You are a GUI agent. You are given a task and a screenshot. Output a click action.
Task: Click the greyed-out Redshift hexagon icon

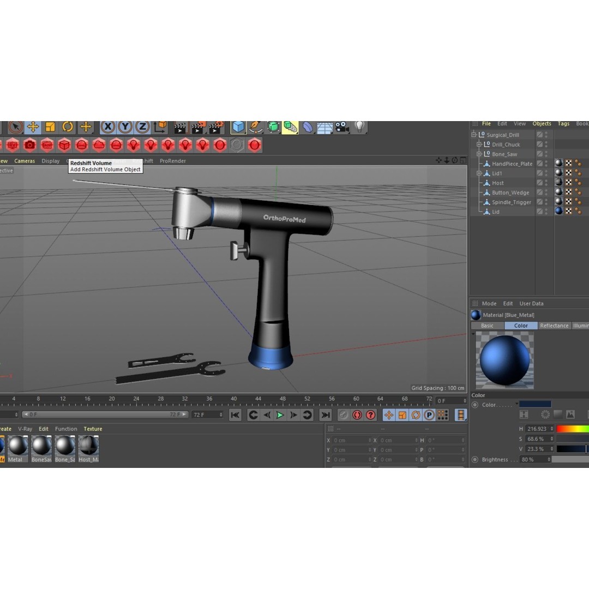(x=237, y=145)
